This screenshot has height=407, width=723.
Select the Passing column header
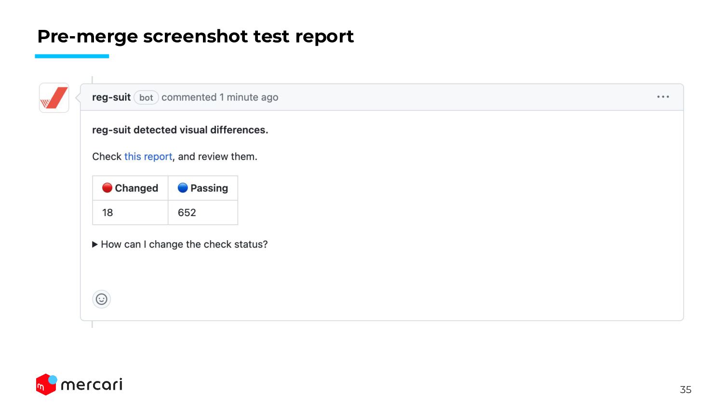[x=203, y=188]
